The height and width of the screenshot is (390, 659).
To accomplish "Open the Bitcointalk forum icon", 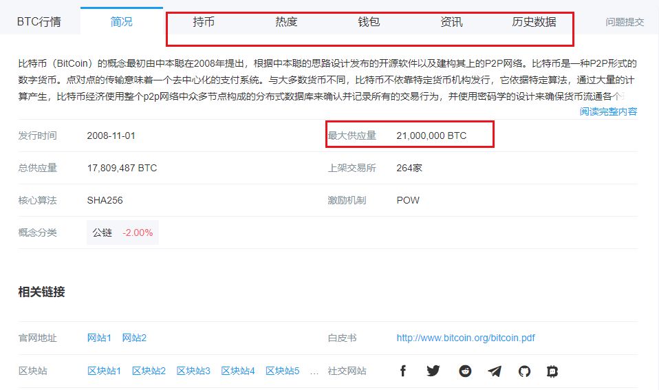I will [552, 371].
